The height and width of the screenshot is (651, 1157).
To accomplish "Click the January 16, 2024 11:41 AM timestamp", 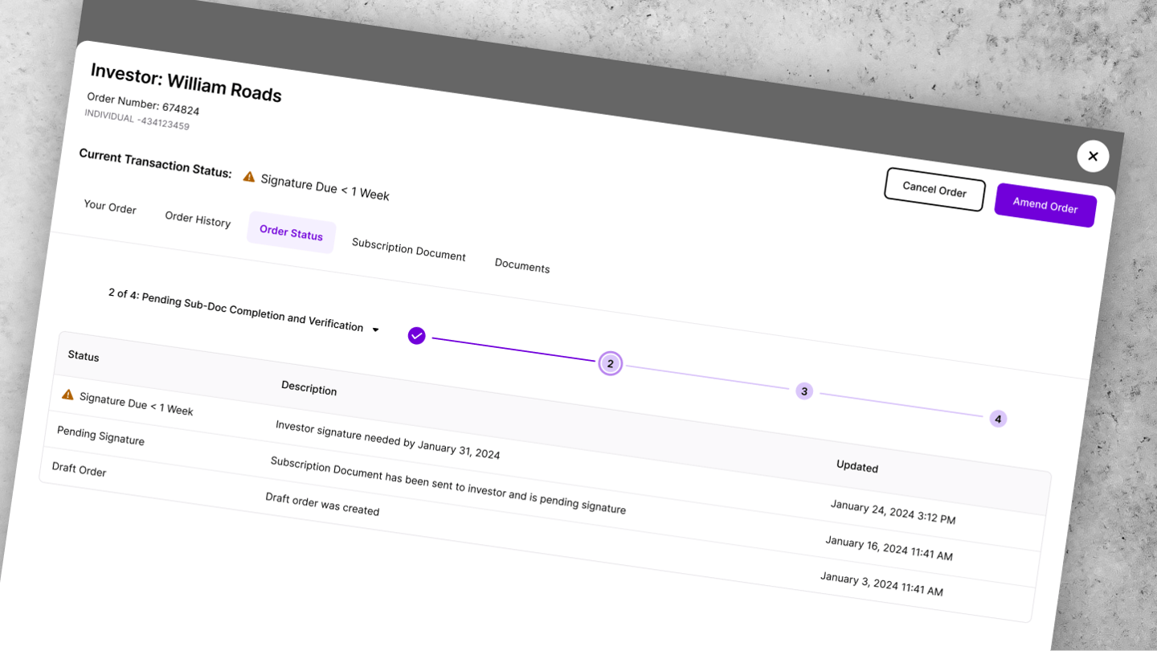I will (889, 547).
